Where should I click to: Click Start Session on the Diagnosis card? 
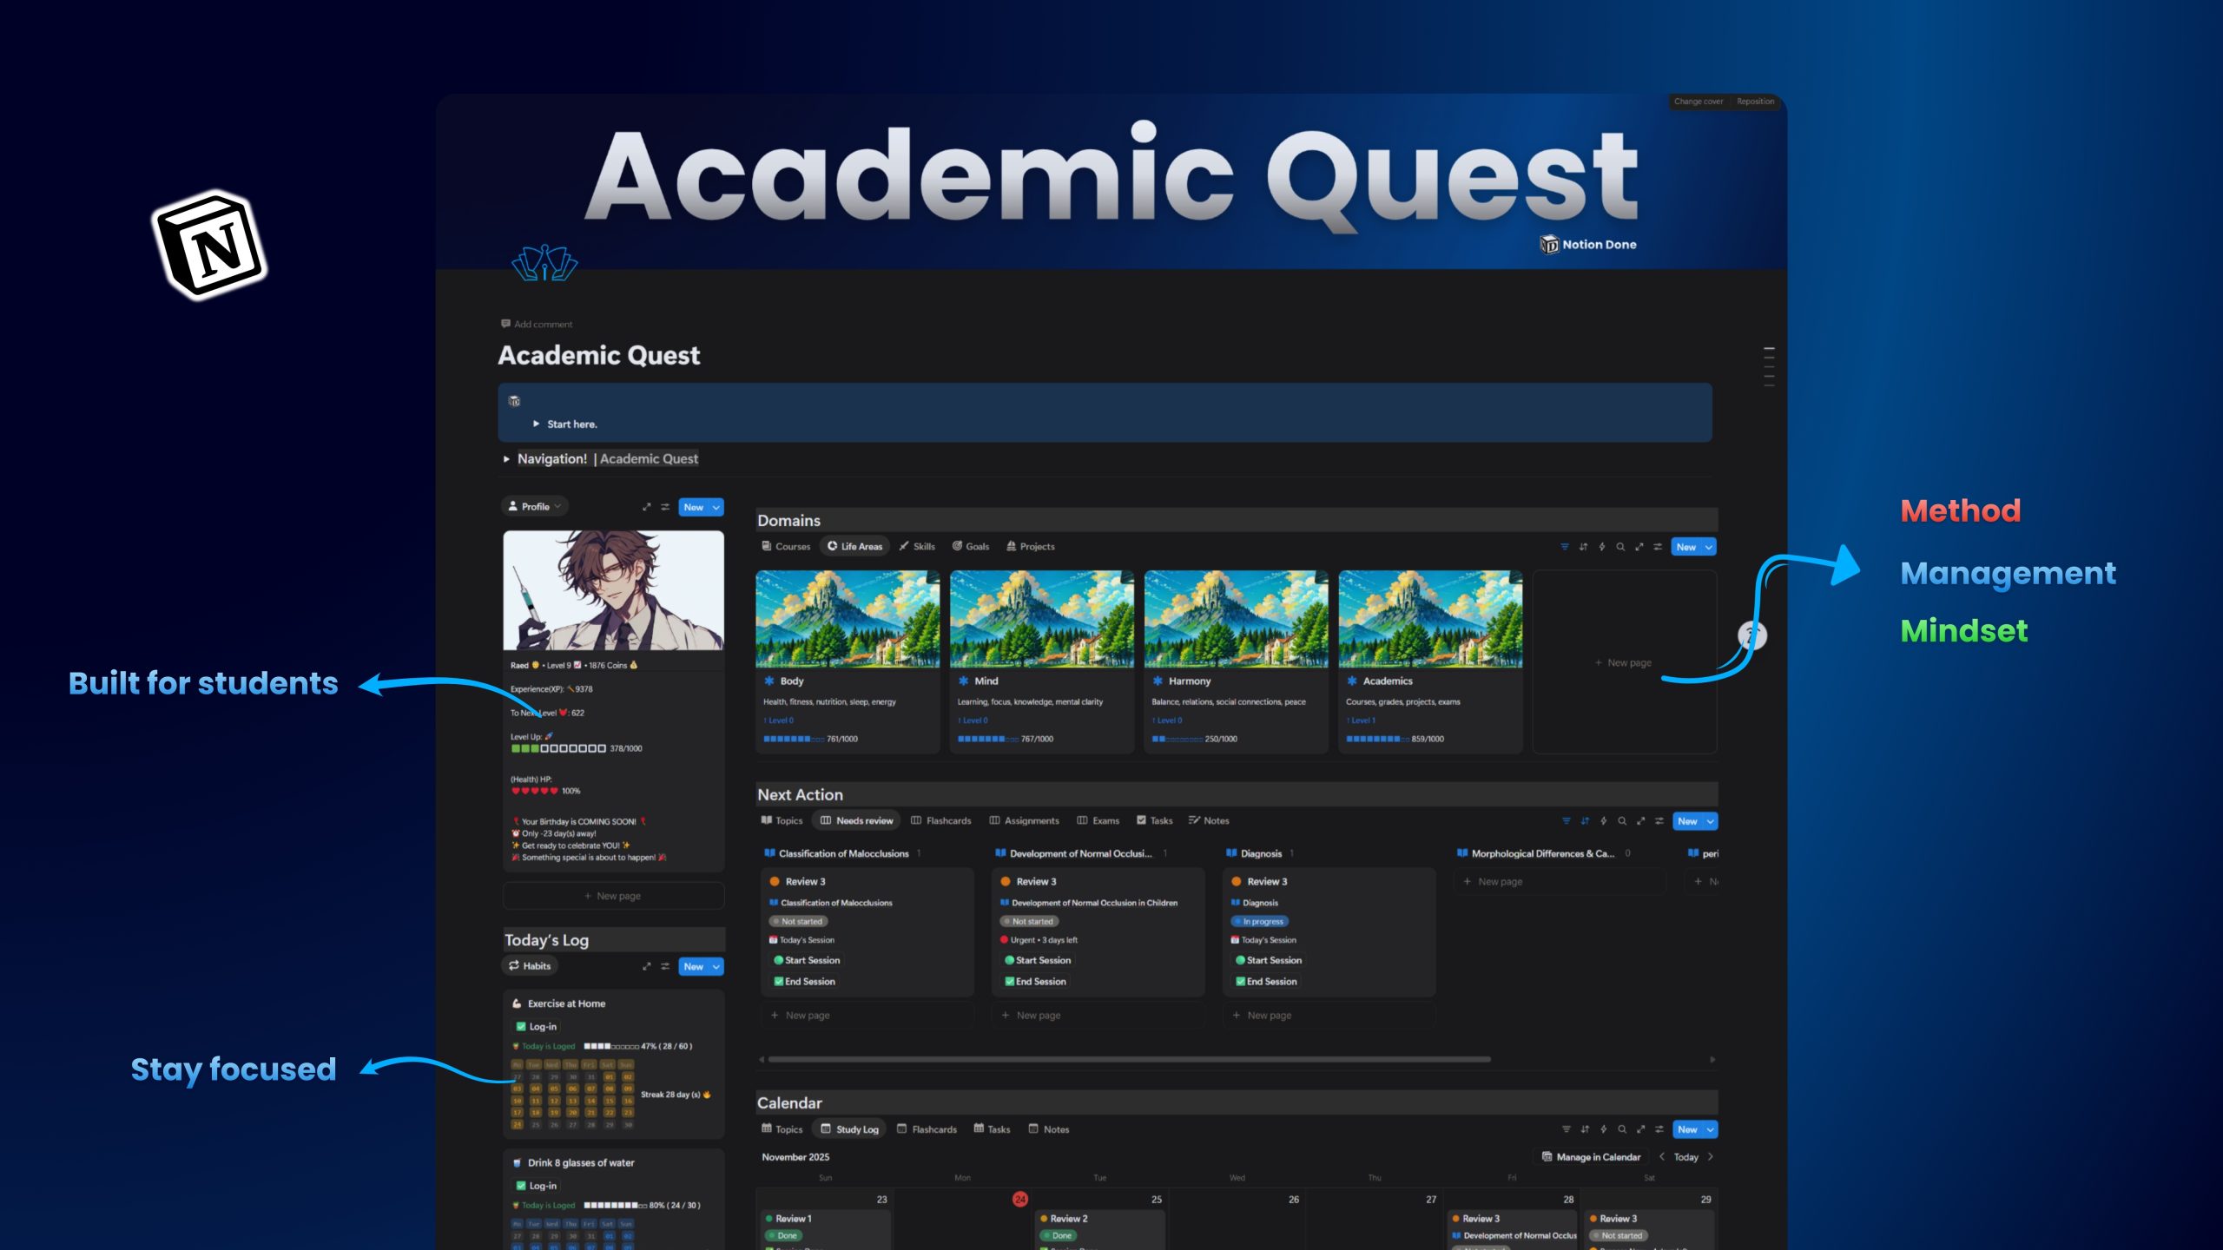1270,960
